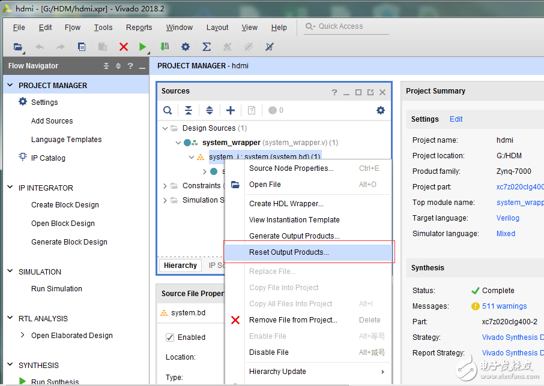This screenshot has width=544, height=386.
Task: Click the Redo arrow in toolbar
Action: pos(61,47)
